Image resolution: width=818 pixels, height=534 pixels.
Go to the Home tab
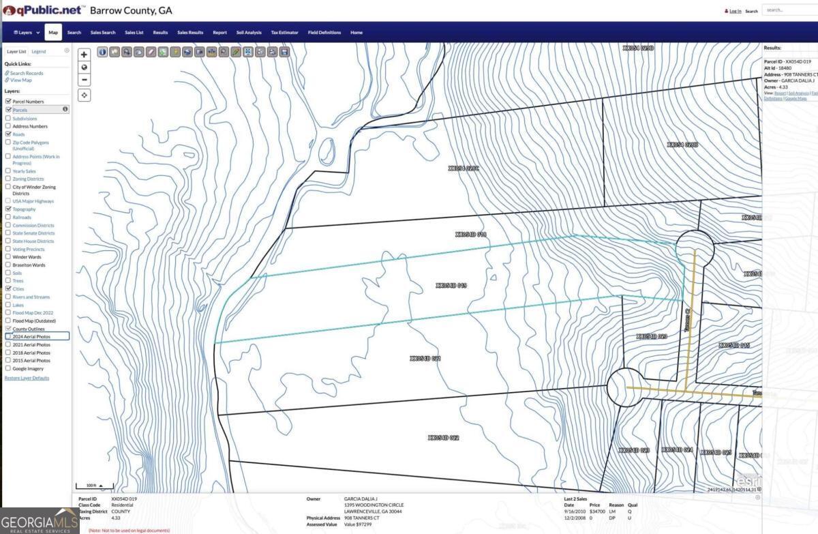(x=357, y=33)
